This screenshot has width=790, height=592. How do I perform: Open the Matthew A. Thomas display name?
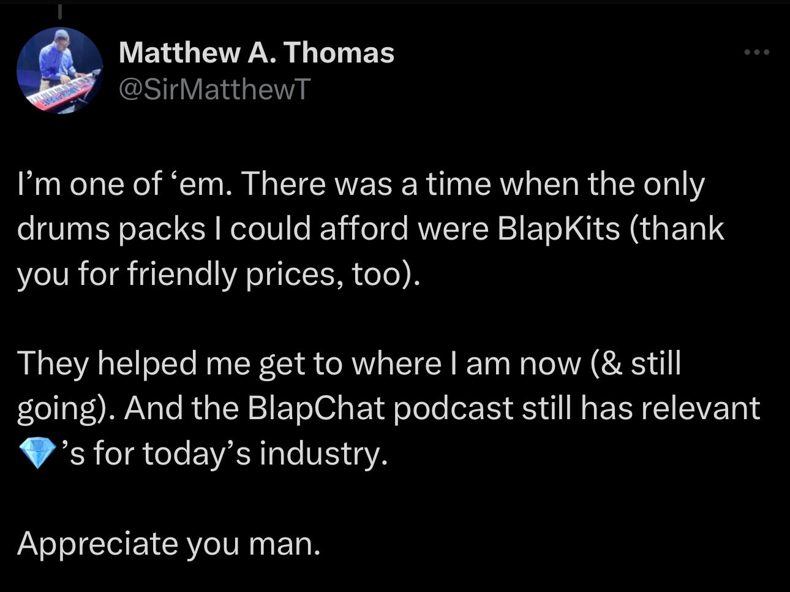point(256,53)
